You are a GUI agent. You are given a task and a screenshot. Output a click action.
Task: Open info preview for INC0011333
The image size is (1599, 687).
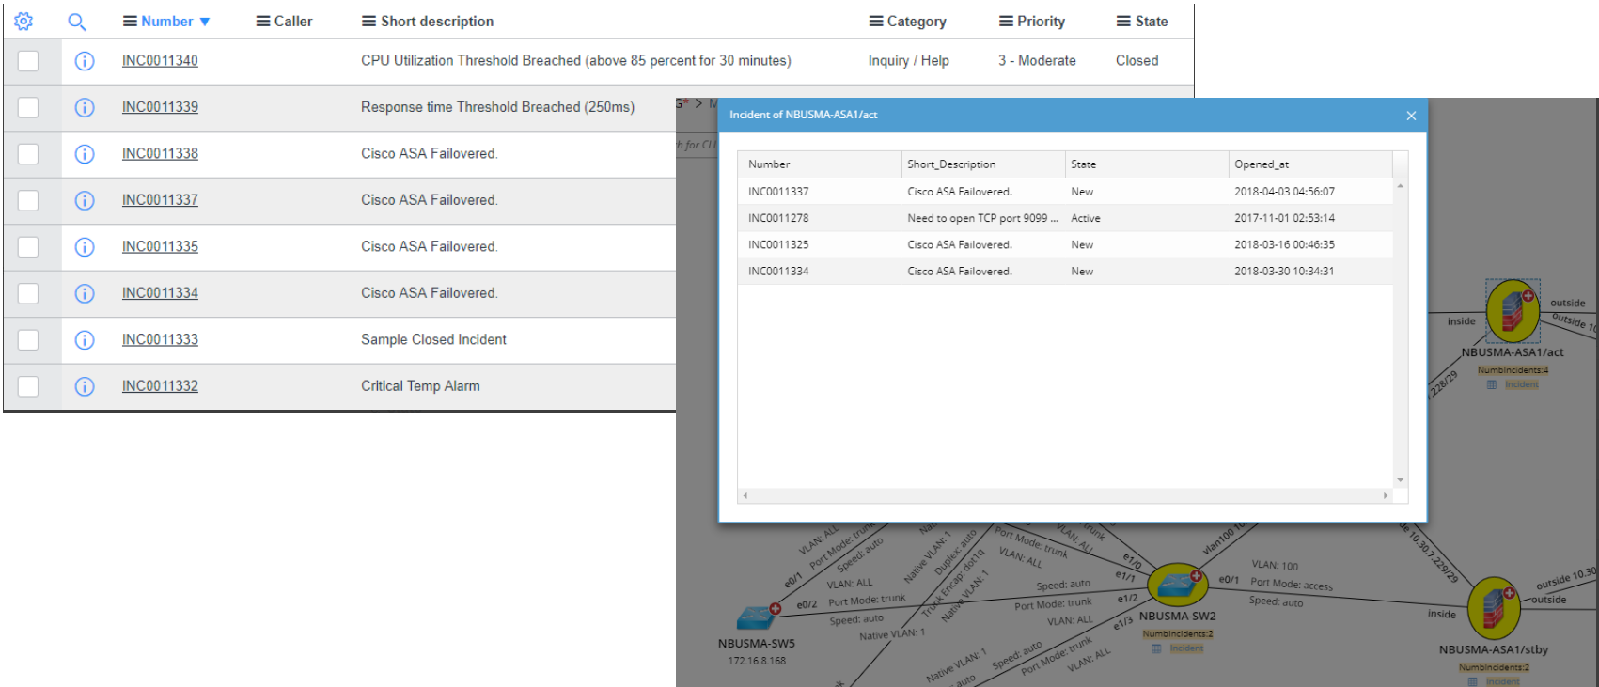pyautogui.click(x=85, y=340)
